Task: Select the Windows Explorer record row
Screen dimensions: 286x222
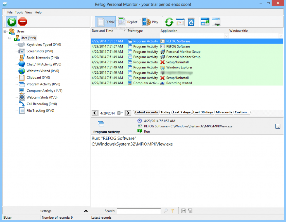Action: pos(187,67)
